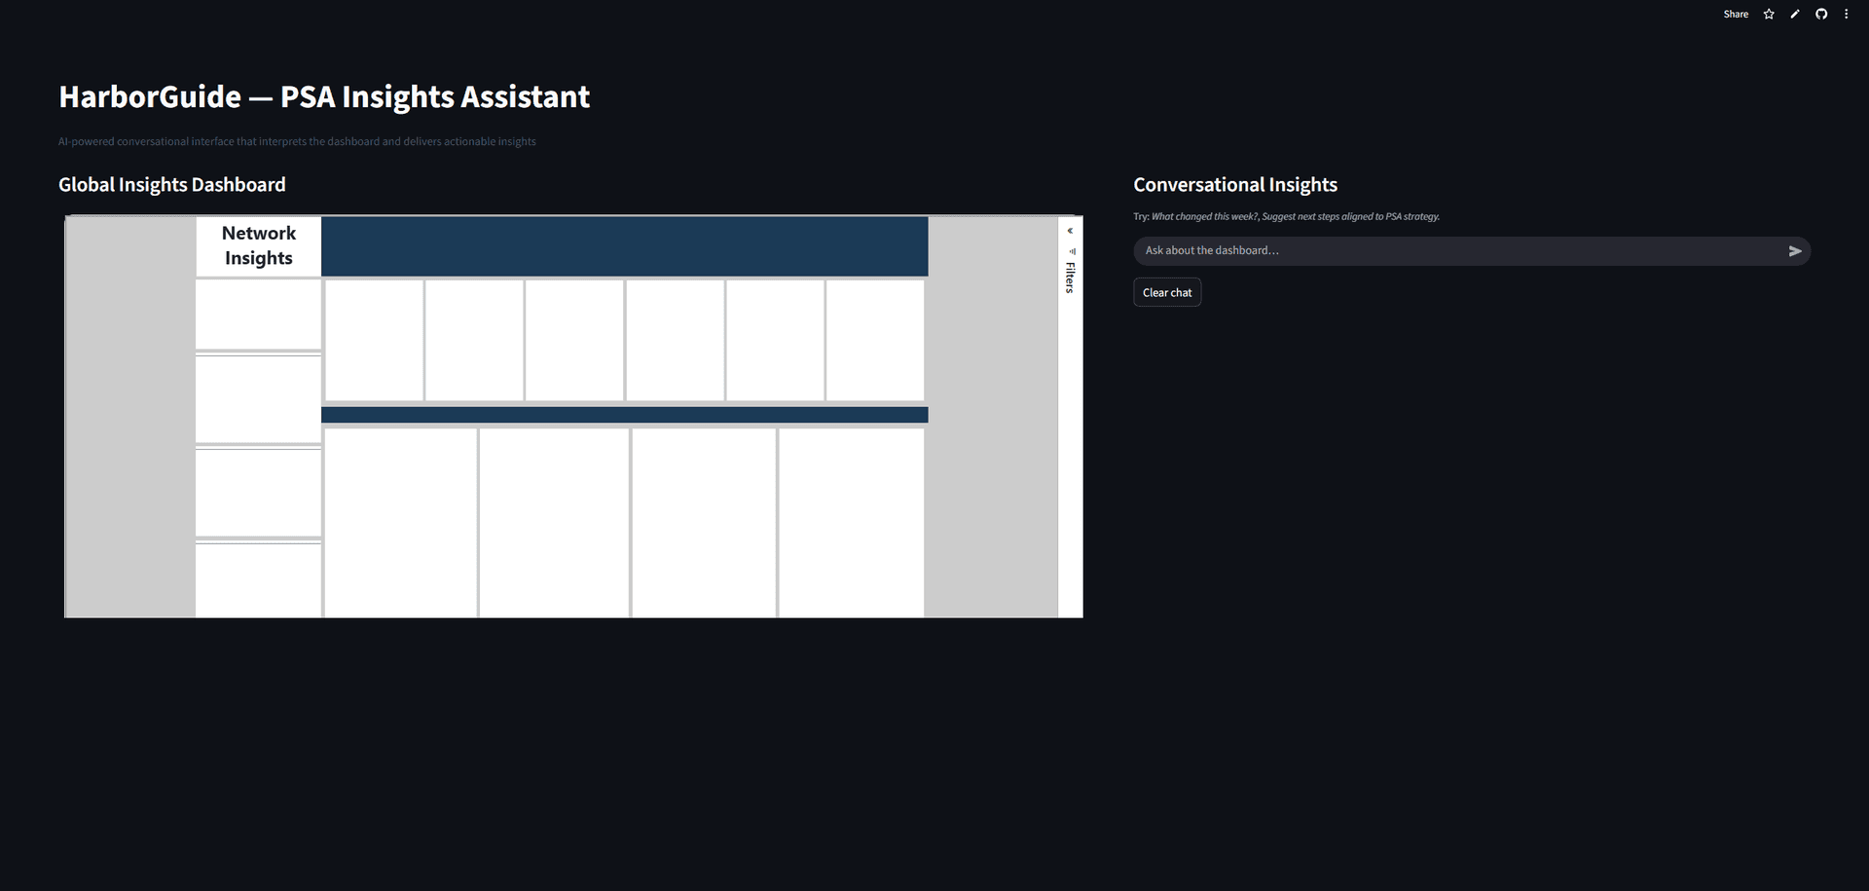Select the first card in the six-card row
The width and height of the screenshot is (1869, 891).
click(374, 340)
